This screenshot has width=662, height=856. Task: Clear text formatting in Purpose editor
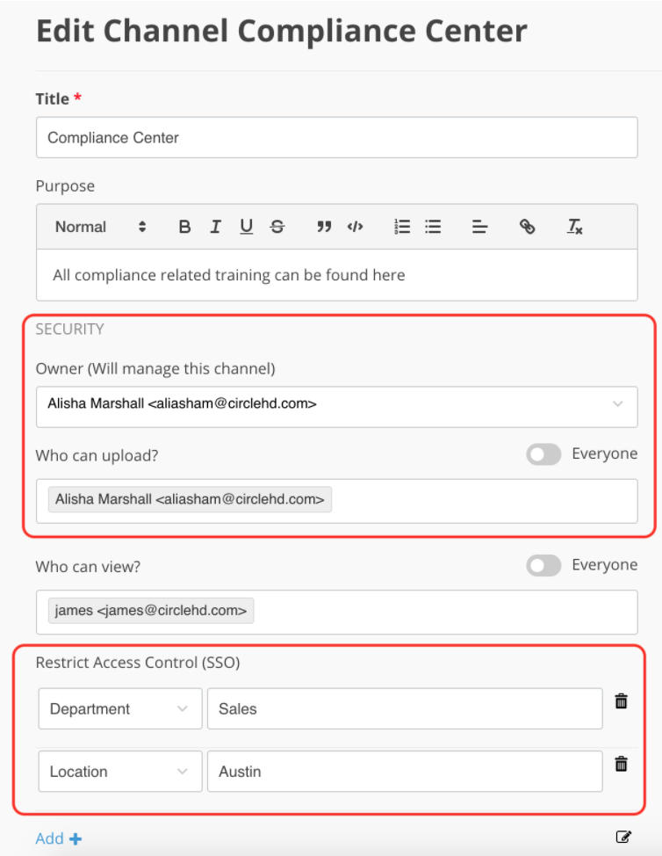pyautogui.click(x=574, y=227)
